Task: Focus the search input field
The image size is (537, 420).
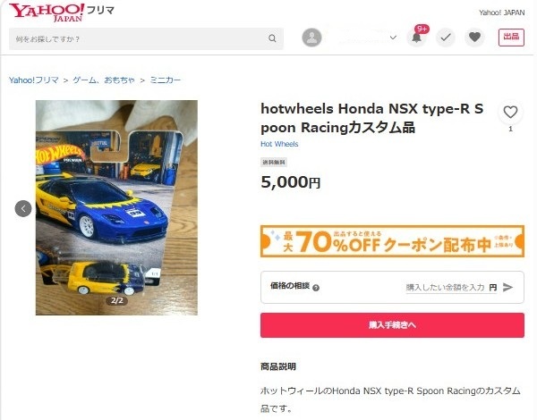Action: (x=139, y=38)
